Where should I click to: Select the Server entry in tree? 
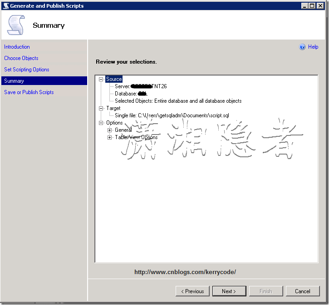point(141,86)
